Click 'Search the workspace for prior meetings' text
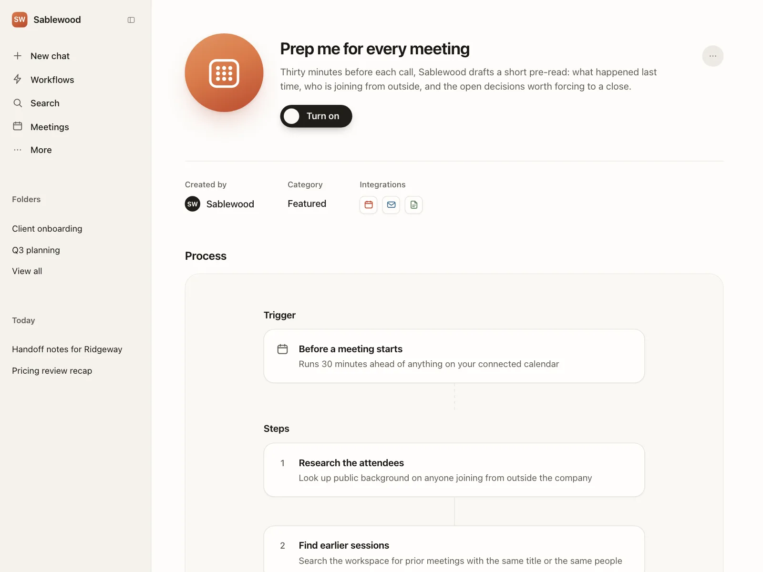 point(461,561)
